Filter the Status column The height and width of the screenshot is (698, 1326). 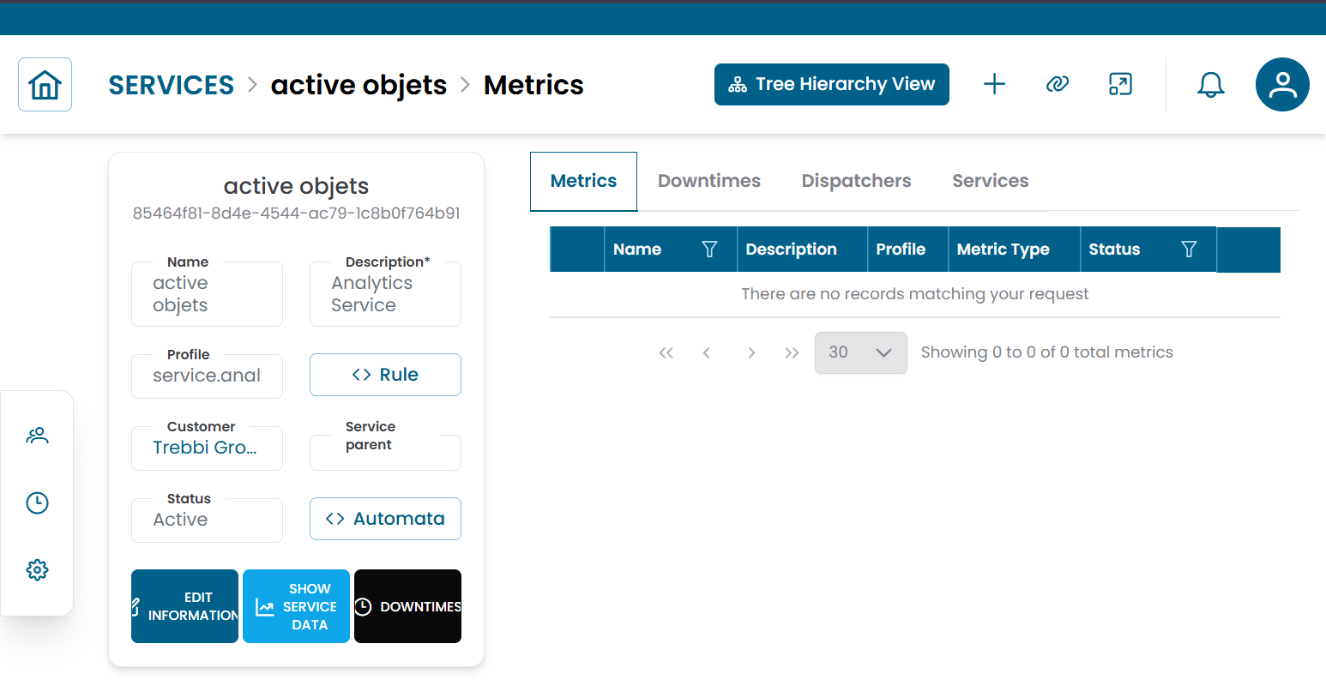pos(1189,250)
